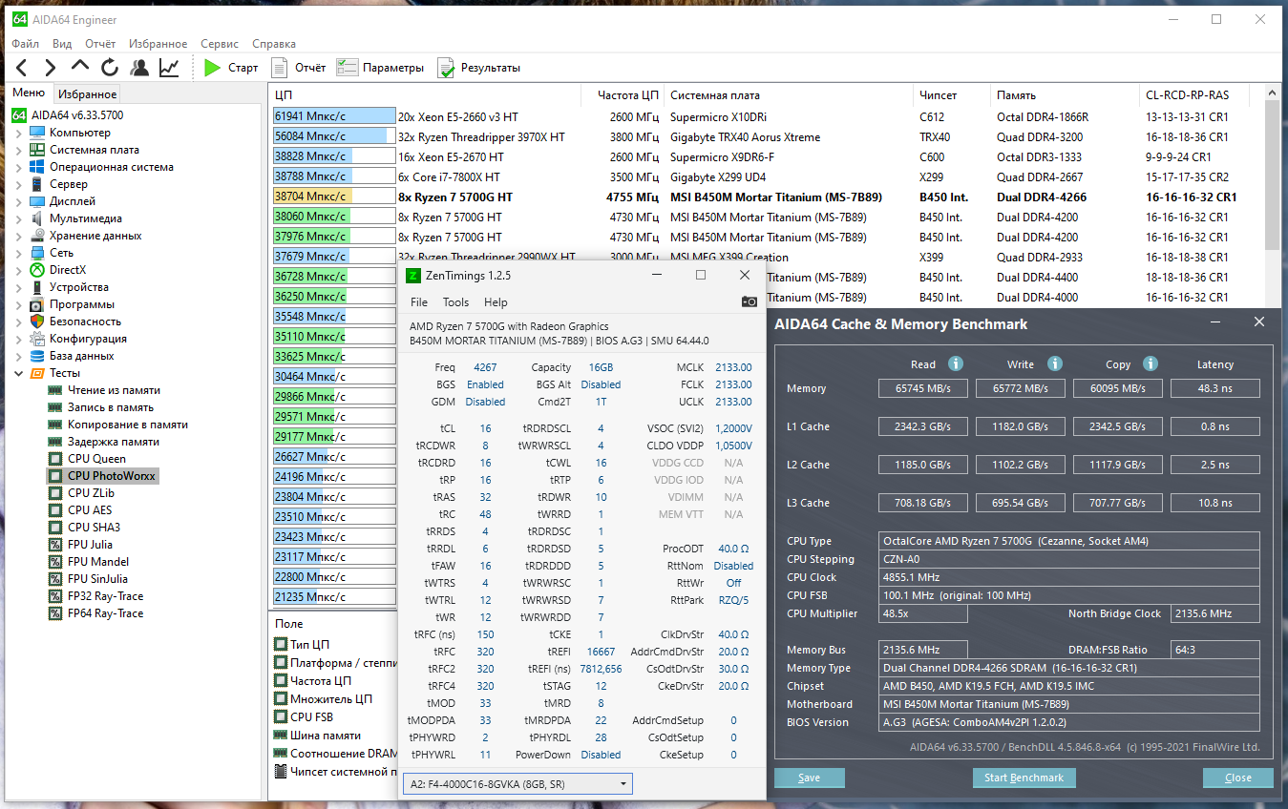Click the 61941 Мпкс/с result bar
Image resolution: width=1288 pixels, height=809 pixels.
pyautogui.click(x=334, y=116)
